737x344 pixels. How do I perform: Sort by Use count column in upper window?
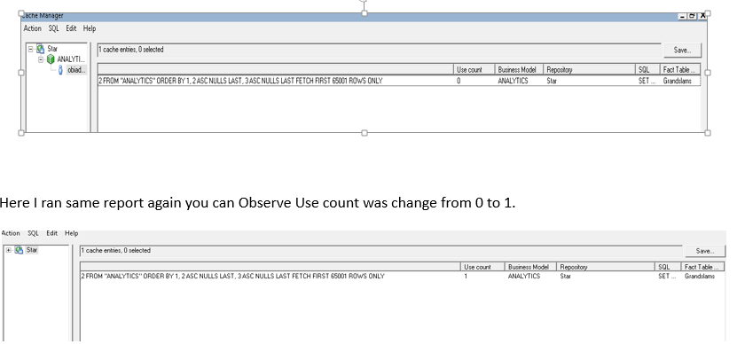tap(474, 69)
